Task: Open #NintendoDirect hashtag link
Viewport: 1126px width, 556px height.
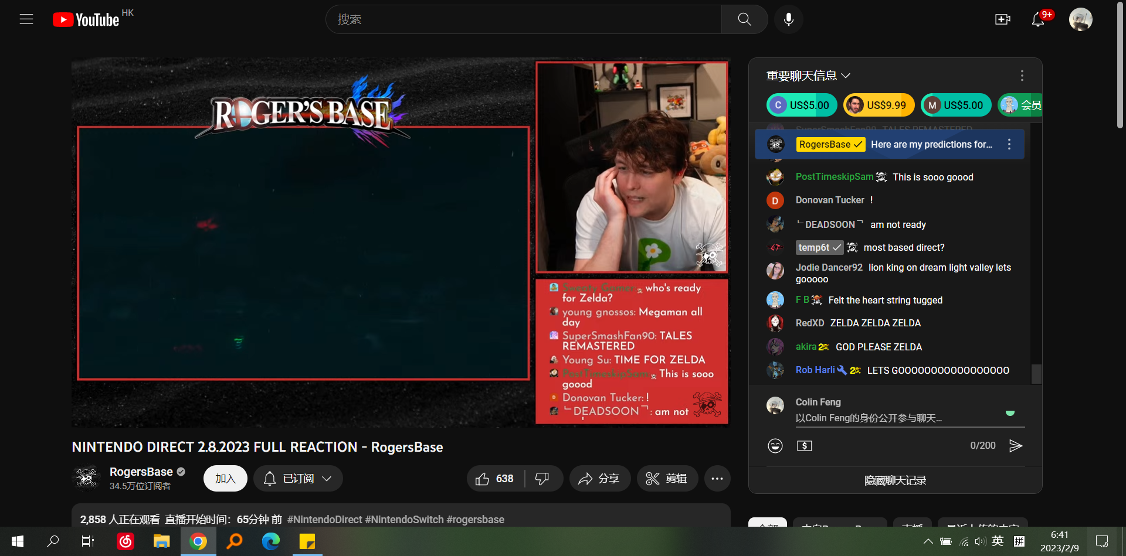Action: (324, 520)
